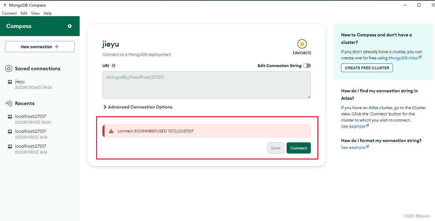This screenshot has height=221, width=435.
Task: Open the View menu
Action: [35, 13]
